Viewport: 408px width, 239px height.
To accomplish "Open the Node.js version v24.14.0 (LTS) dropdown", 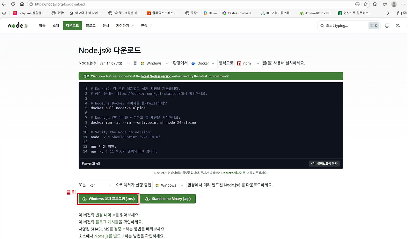I will 115,63.
